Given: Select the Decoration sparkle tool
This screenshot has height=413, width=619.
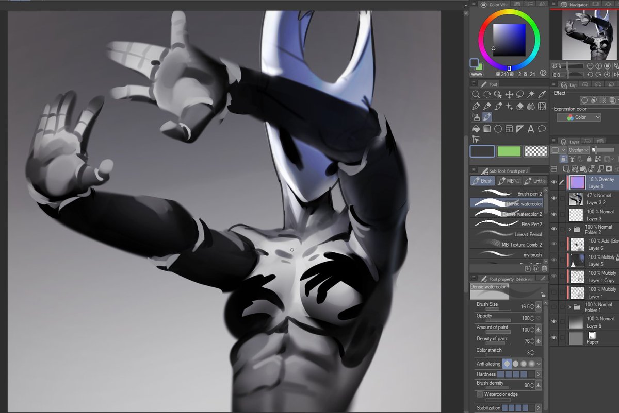Looking at the screenshot, I should (509, 106).
